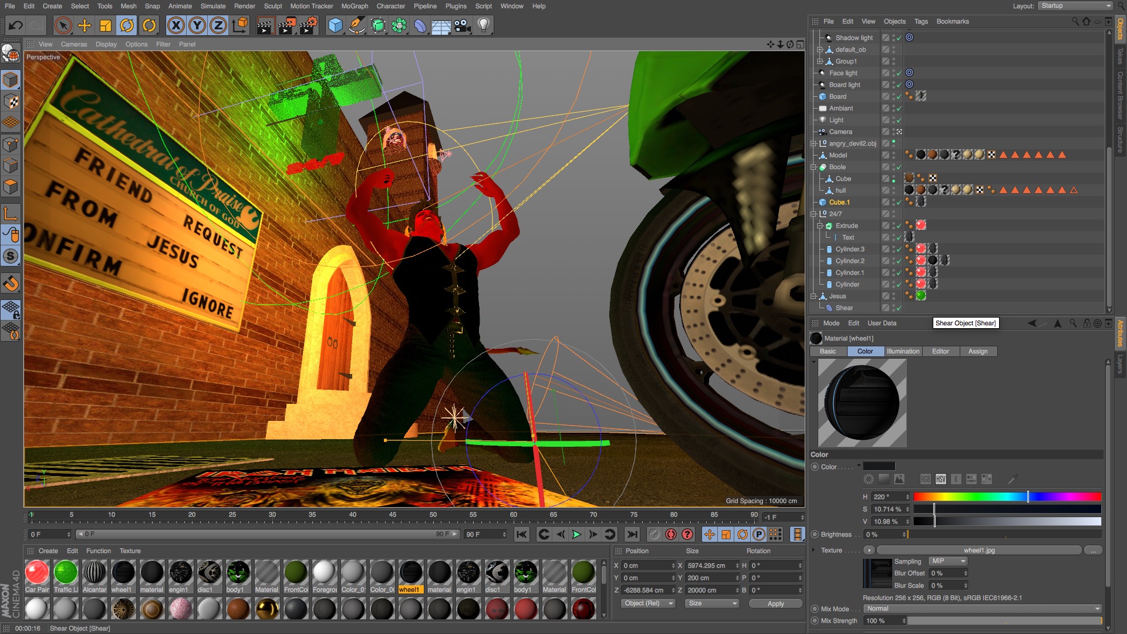Click on the Hue color slider bar
The height and width of the screenshot is (634, 1127).
1007,497
